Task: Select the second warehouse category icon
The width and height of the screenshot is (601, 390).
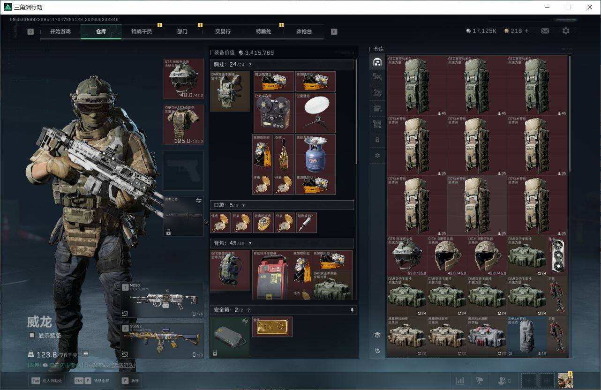Action: (377, 76)
